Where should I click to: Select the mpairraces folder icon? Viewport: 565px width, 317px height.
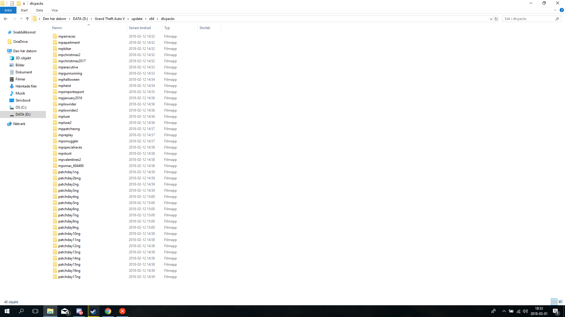(x=55, y=36)
